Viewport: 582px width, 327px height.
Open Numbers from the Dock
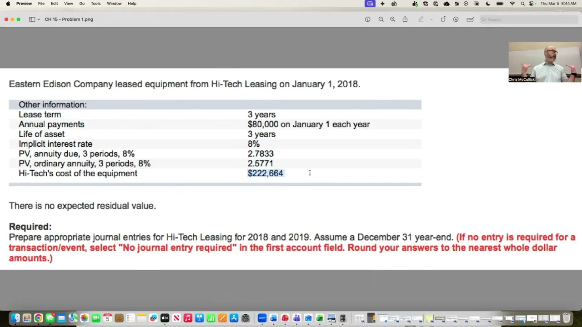[x=211, y=318]
